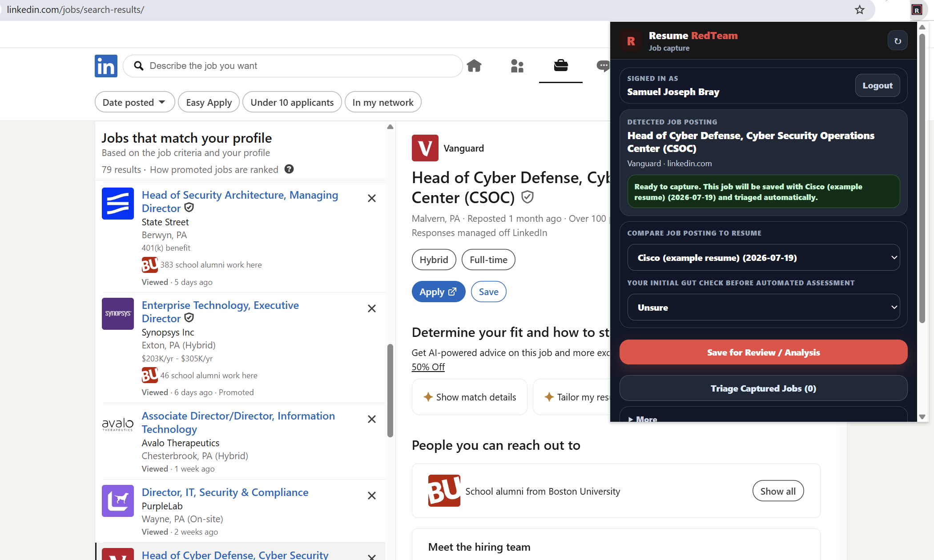Open the resume selection dropdown showing Cisco example resume

click(x=763, y=258)
